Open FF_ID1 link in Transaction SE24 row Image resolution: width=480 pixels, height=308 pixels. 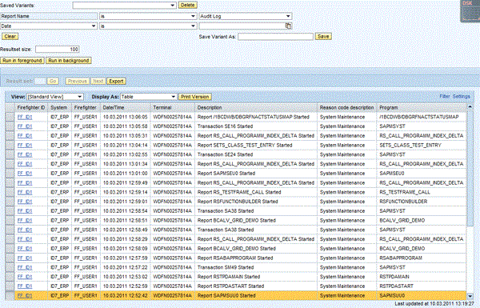[25, 154]
